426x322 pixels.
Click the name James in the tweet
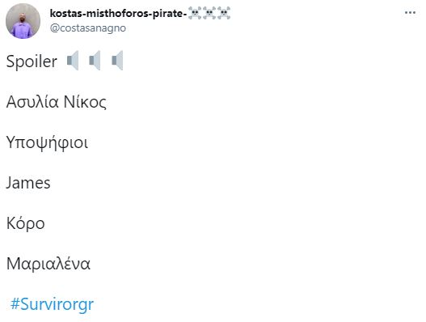[28, 183]
